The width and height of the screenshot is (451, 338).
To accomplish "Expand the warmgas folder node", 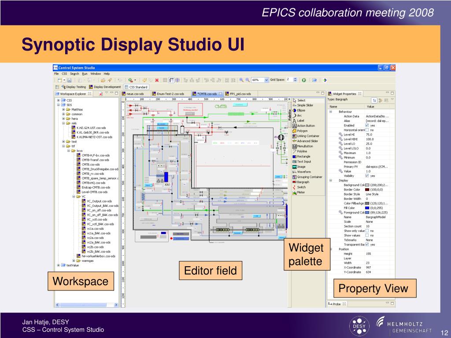I will [74, 261].
